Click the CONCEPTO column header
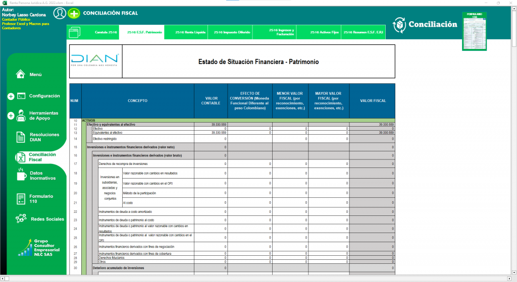 [137, 101]
